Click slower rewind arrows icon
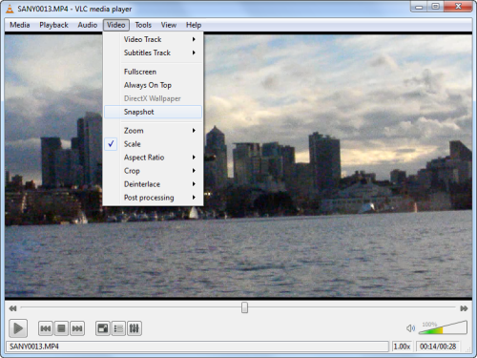The image size is (477, 358). 12,308
